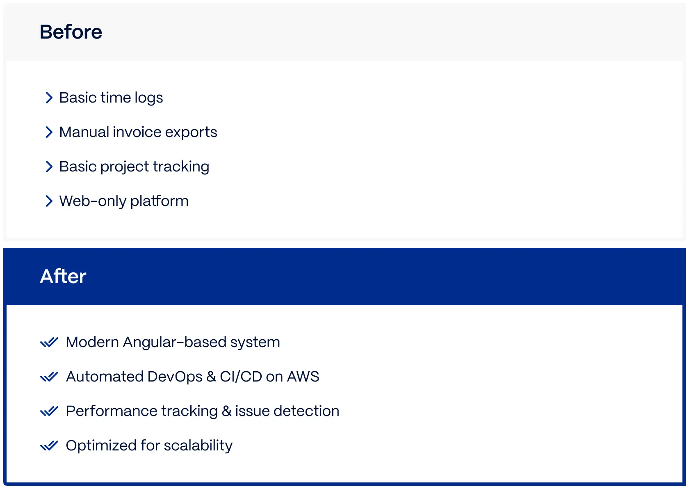Select the Optimized for scalability item
The width and height of the screenshot is (689, 489).
pyautogui.click(x=149, y=446)
